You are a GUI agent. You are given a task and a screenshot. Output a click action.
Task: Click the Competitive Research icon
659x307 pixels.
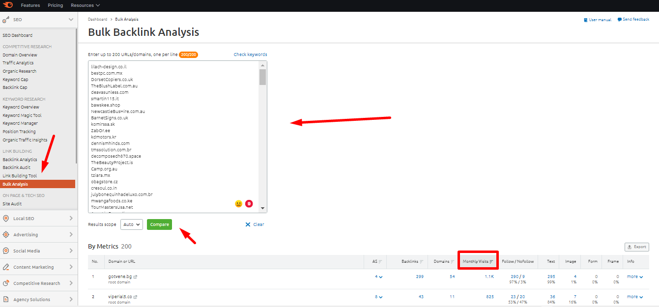tap(6, 283)
